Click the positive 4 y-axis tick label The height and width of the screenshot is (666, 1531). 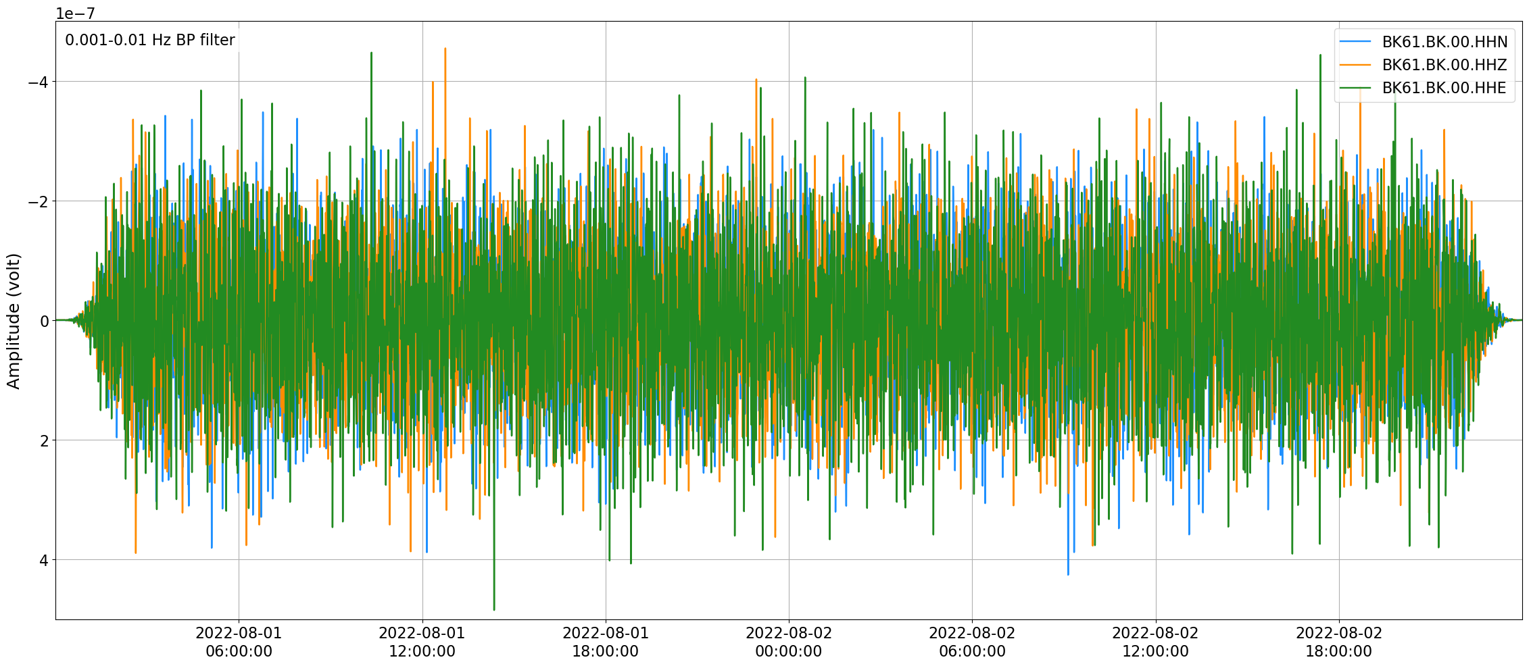click(45, 560)
